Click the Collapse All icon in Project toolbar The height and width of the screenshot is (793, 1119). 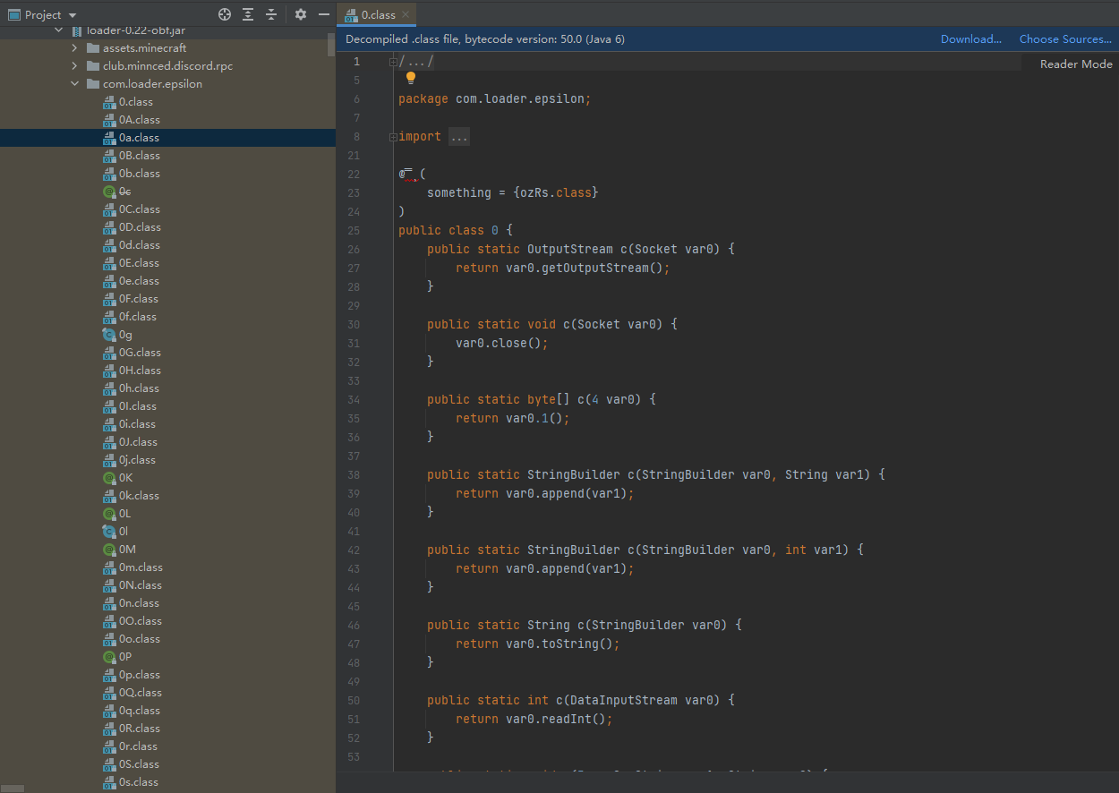click(x=272, y=14)
